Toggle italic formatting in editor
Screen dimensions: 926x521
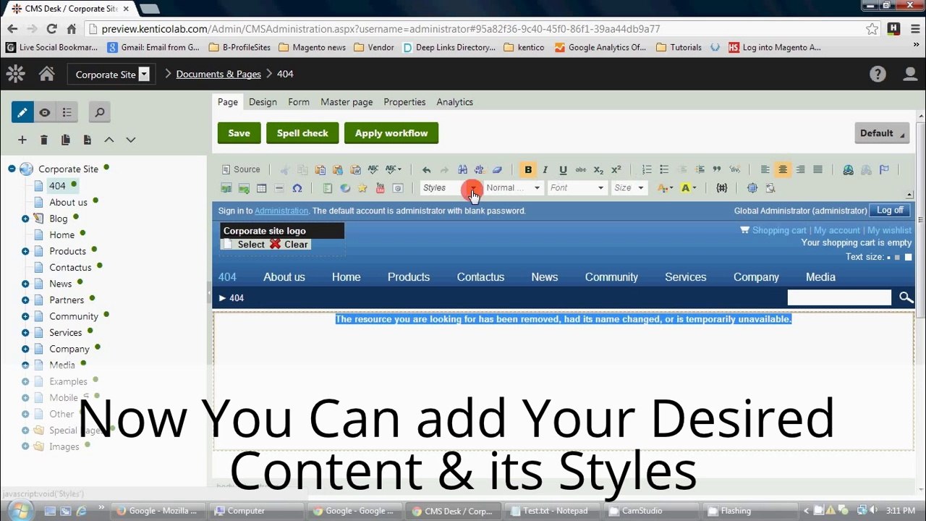click(x=545, y=169)
